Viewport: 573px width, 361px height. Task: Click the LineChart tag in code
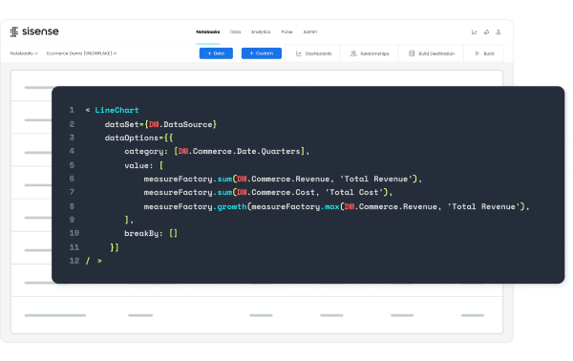click(x=117, y=110)
